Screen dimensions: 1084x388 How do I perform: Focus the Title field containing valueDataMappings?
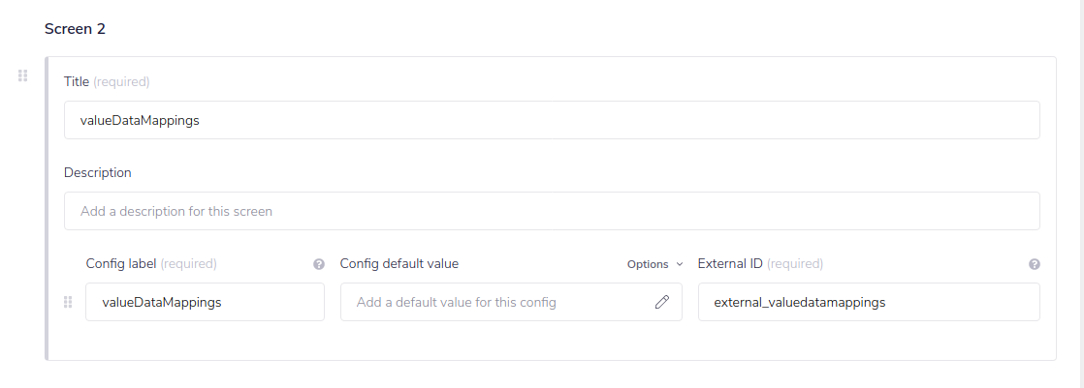click(552, 120)
